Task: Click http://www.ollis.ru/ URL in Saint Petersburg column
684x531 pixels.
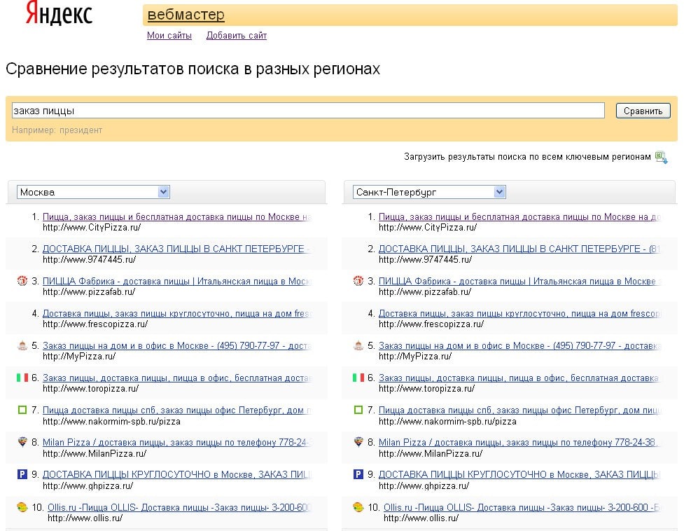Action: tap(421, 518)
